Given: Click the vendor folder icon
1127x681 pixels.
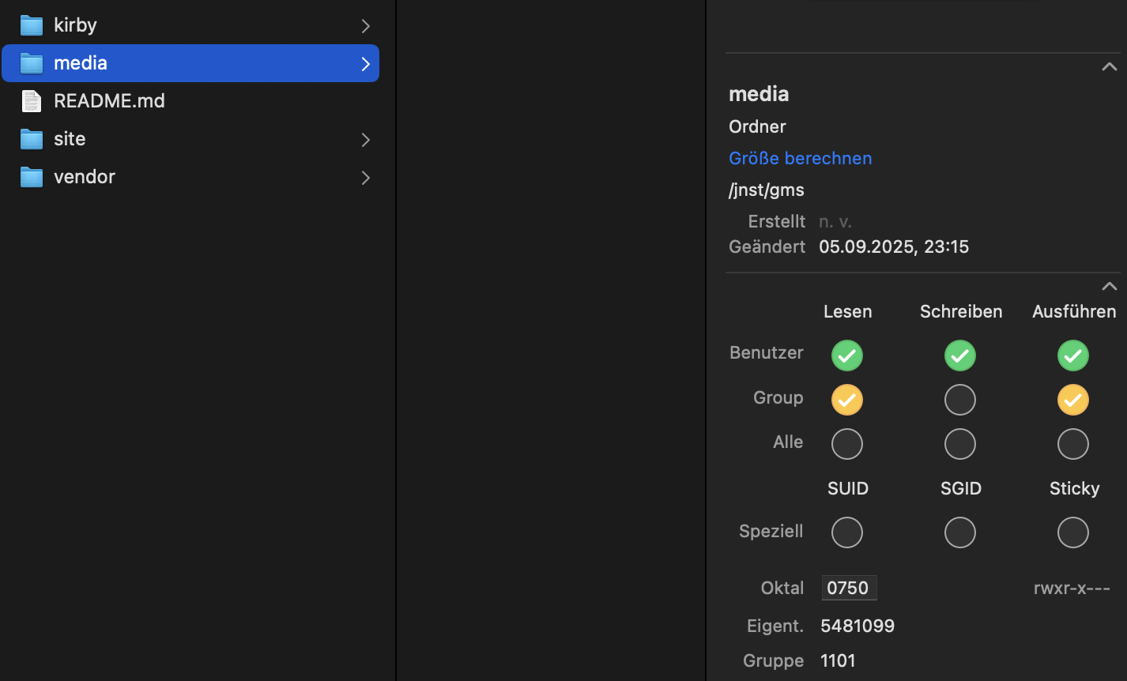Looking at the screenshot, I should tap(32, 177).
